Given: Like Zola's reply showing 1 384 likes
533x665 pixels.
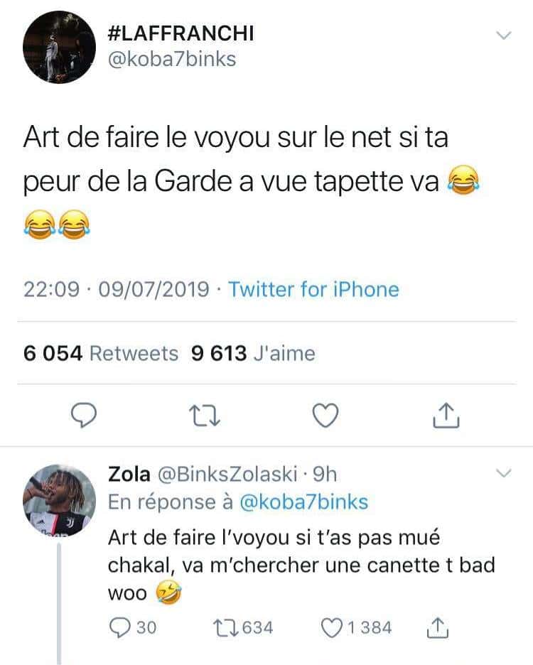Looking at the screenshot, I should coord(357,627).
